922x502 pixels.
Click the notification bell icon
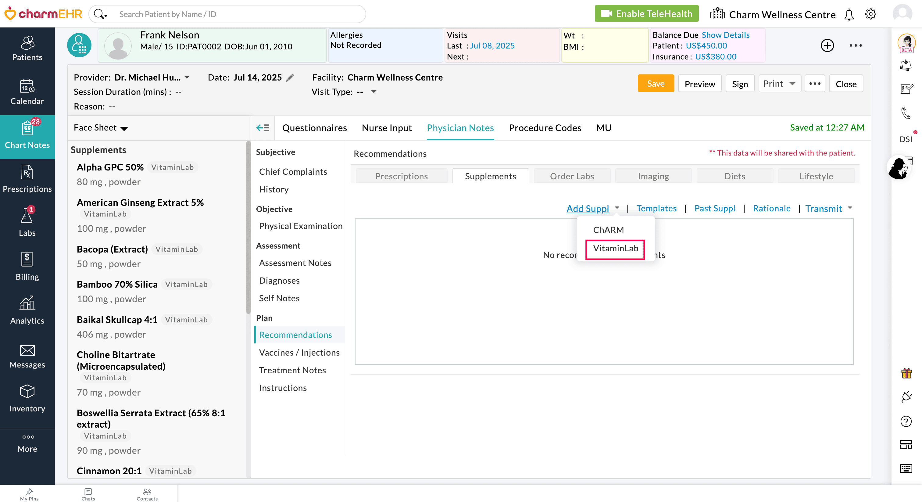849,15
